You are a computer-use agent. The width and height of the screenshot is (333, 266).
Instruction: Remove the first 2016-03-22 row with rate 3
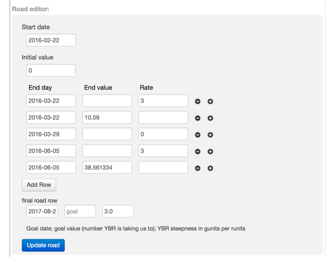(198, 101)
